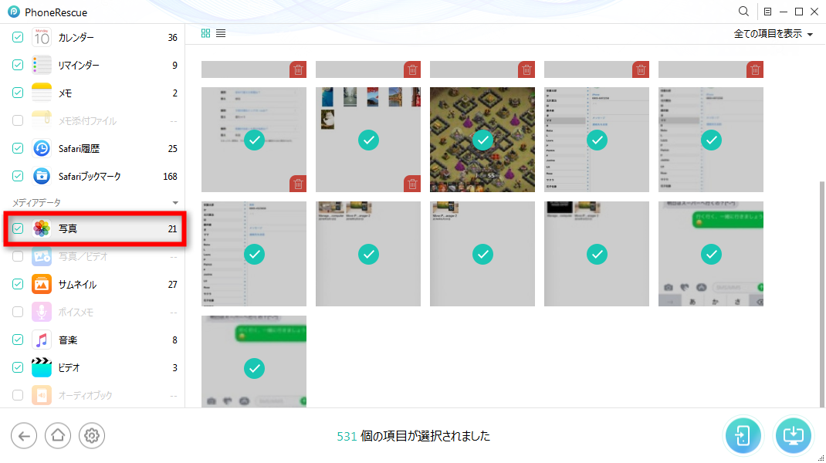The image size is (826, 463).
Task: Recover selected items to device
Action: point(743,436)
